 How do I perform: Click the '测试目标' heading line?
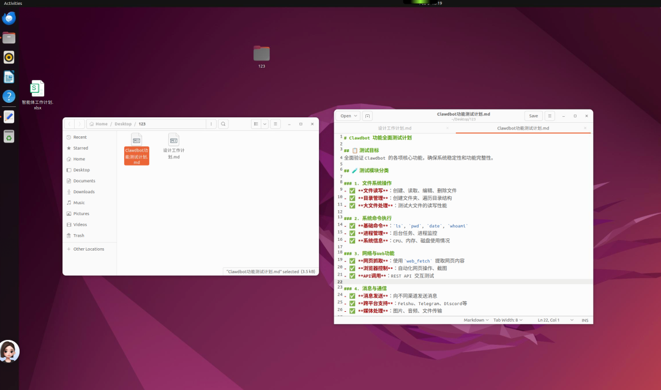click(x=361, y=150)
